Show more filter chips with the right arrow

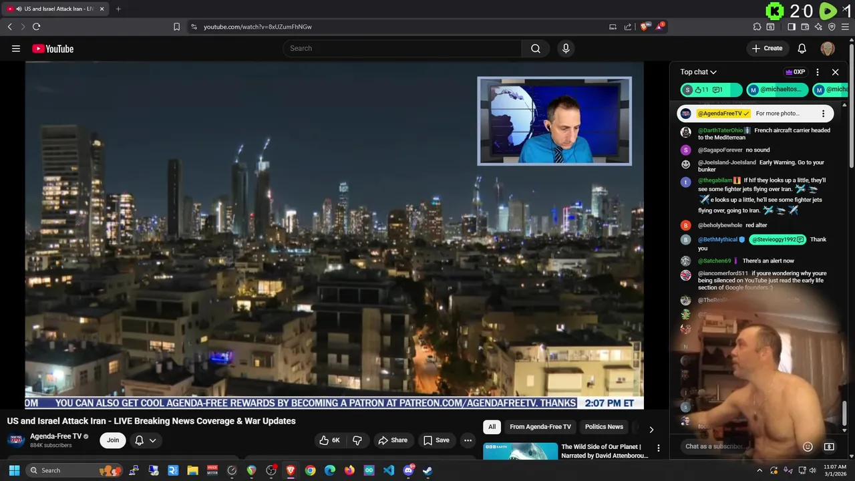651,430
